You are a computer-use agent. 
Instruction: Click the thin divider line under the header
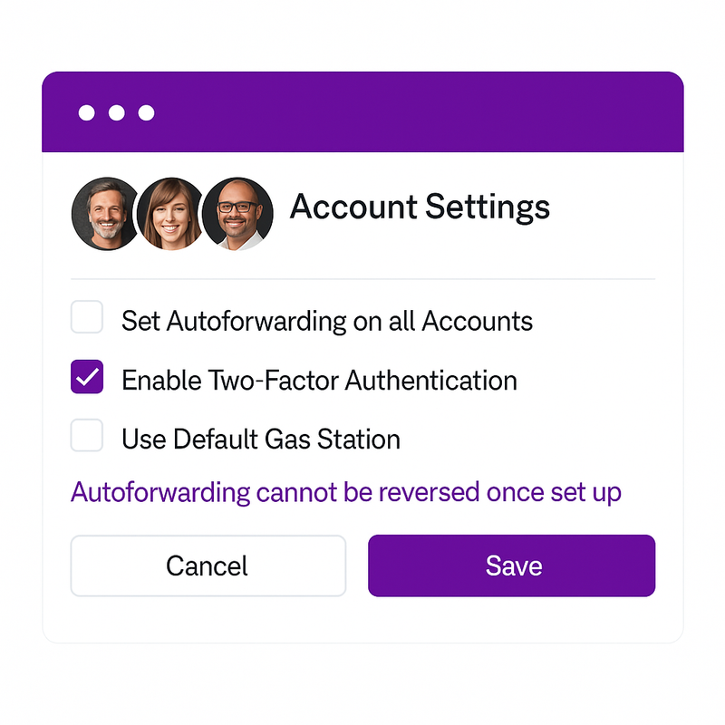click(363, 279)
